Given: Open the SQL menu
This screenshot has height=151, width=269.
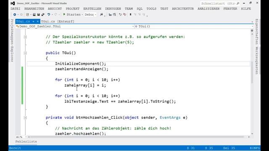Looking at the screenshot, I should click(x=140, y=8).
